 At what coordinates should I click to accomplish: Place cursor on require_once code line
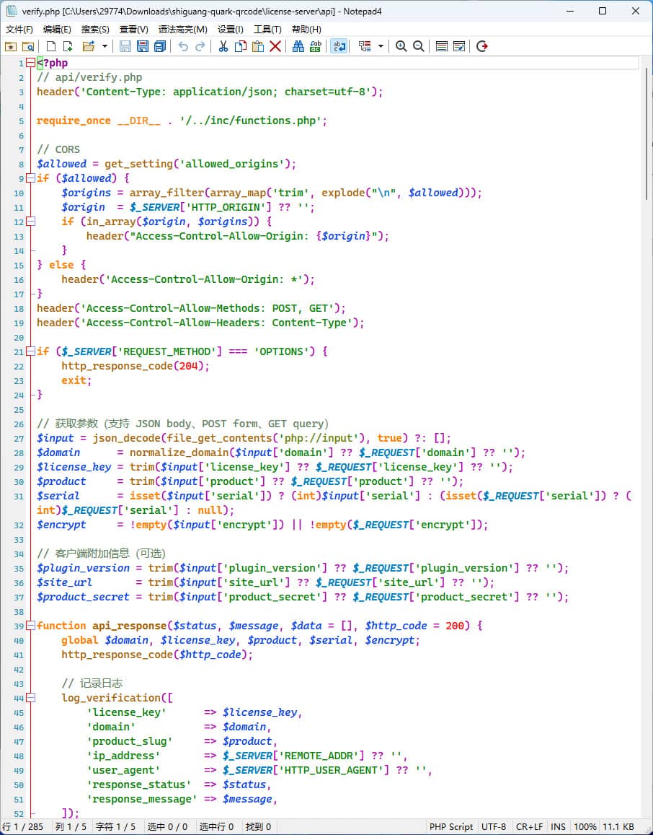[x=182, y=121]
